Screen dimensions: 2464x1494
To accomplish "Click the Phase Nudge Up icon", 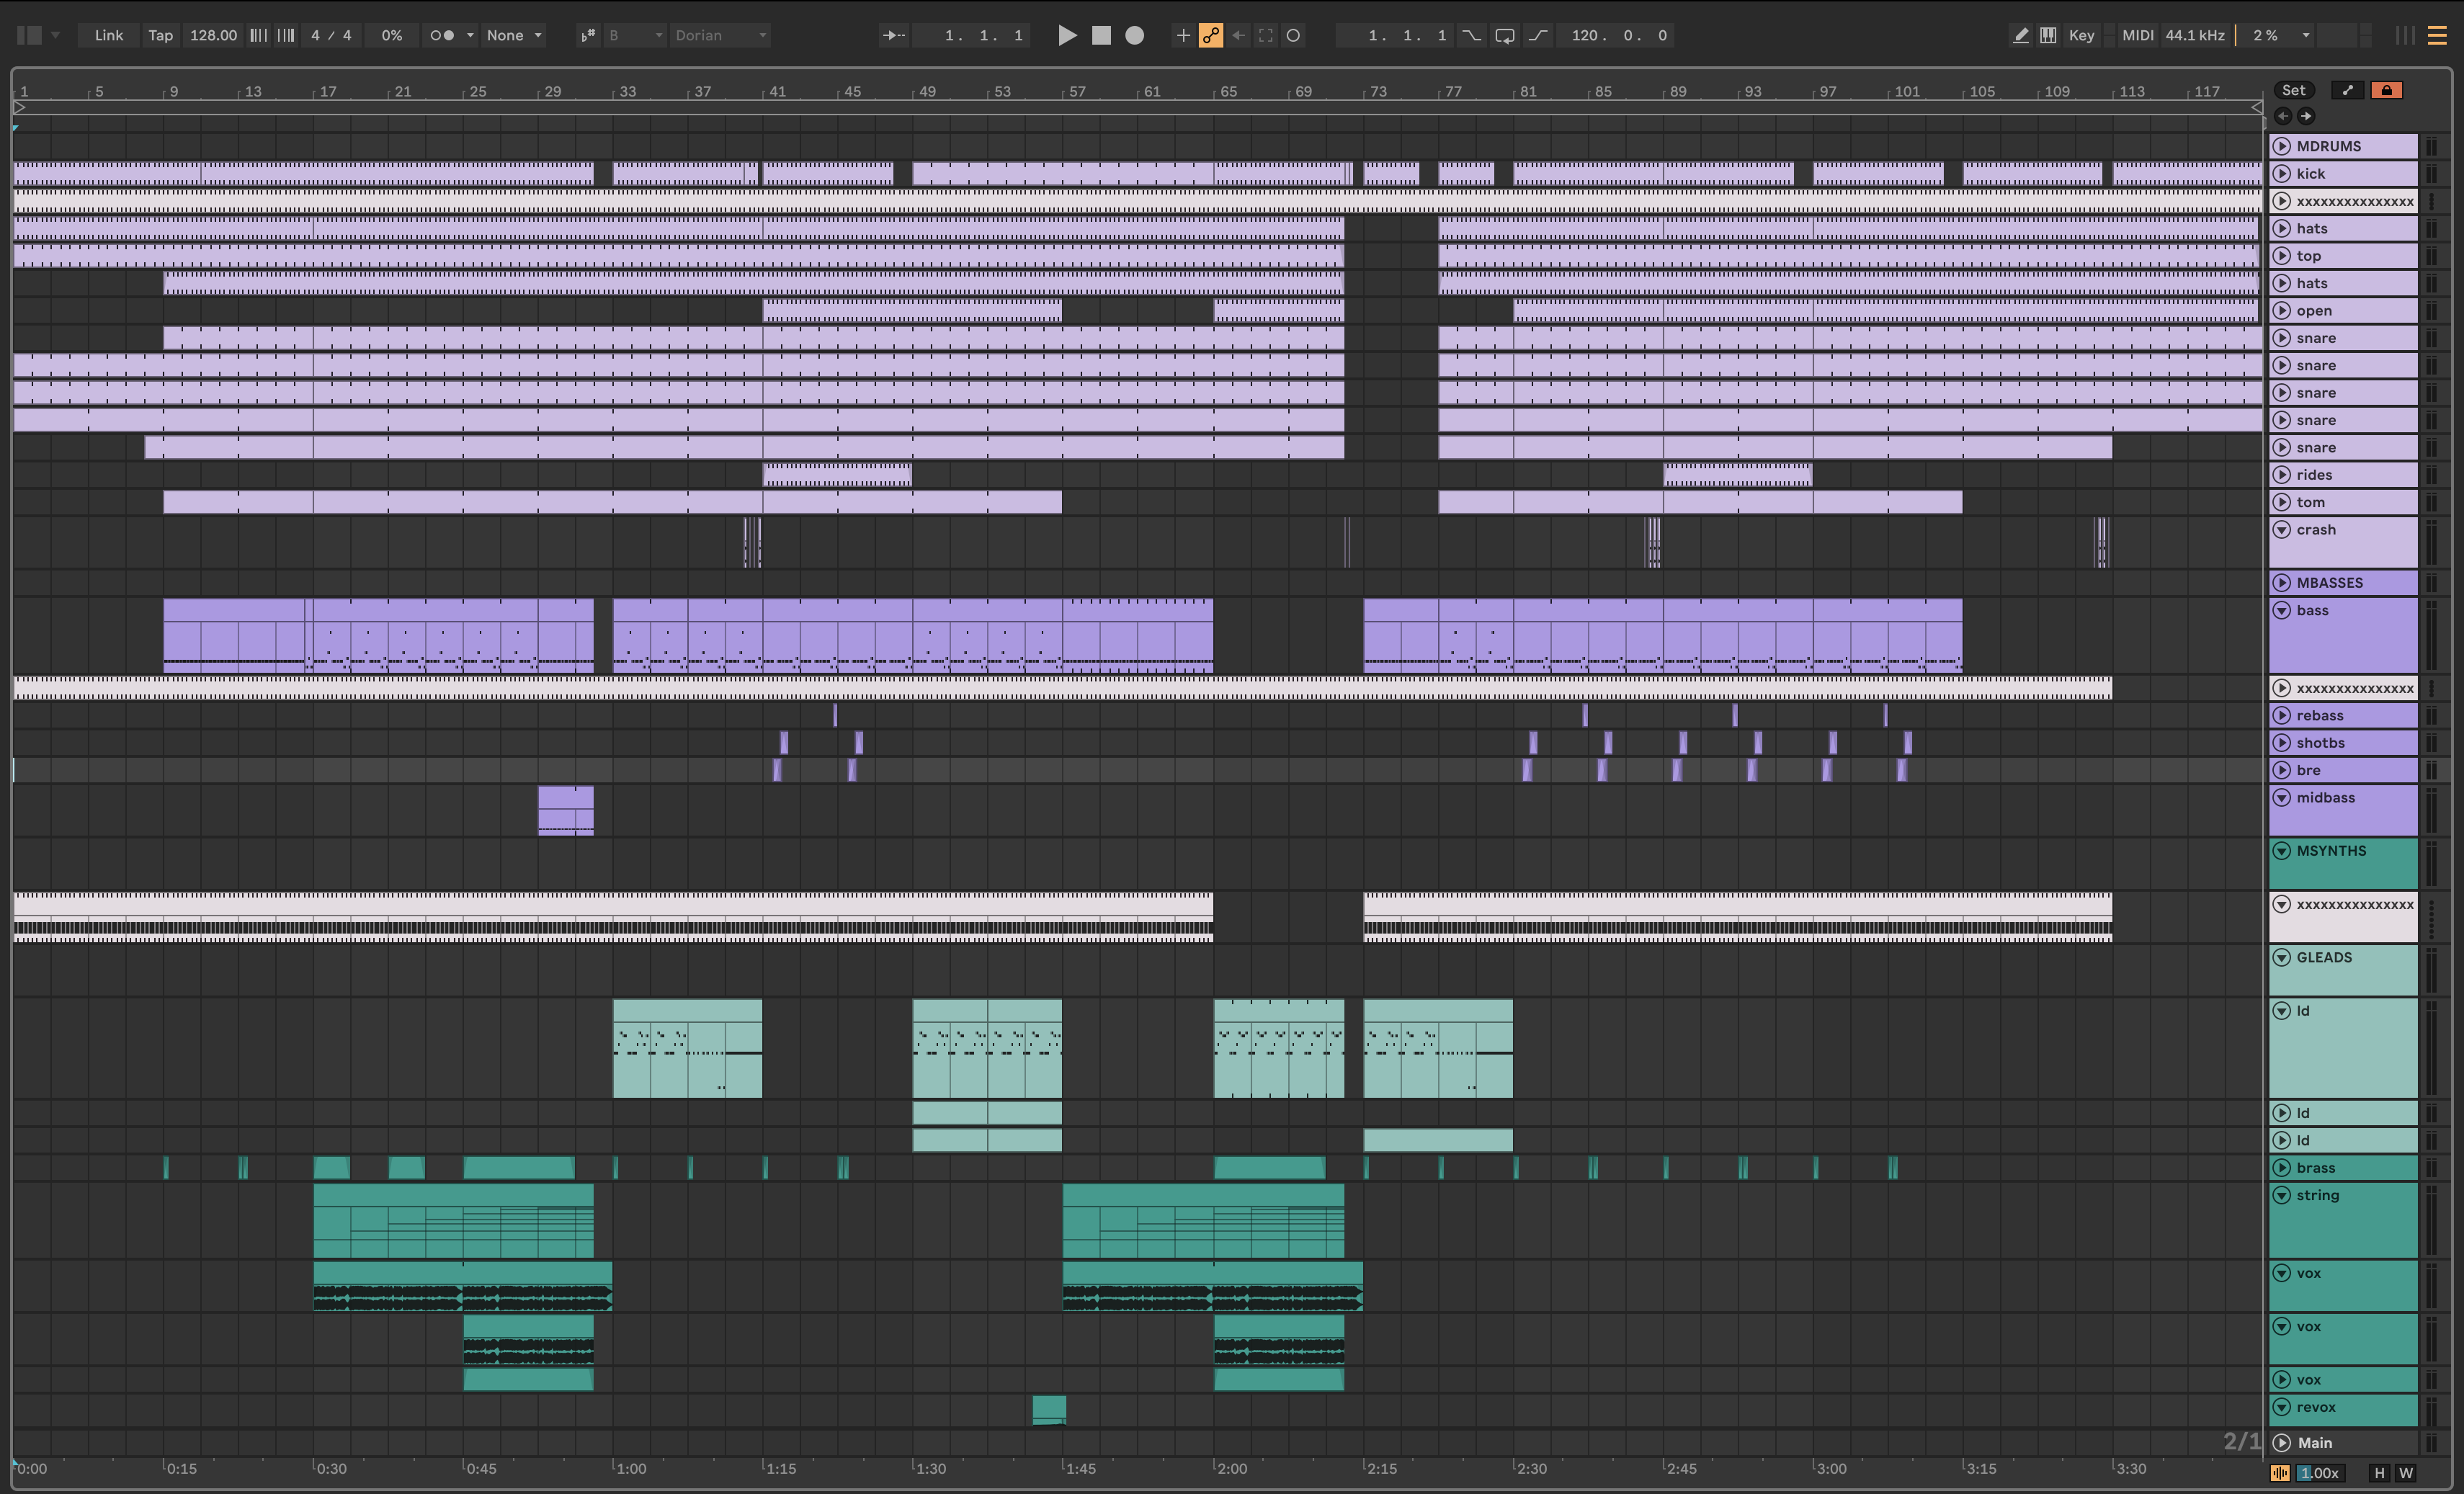I will coord(286,35).
